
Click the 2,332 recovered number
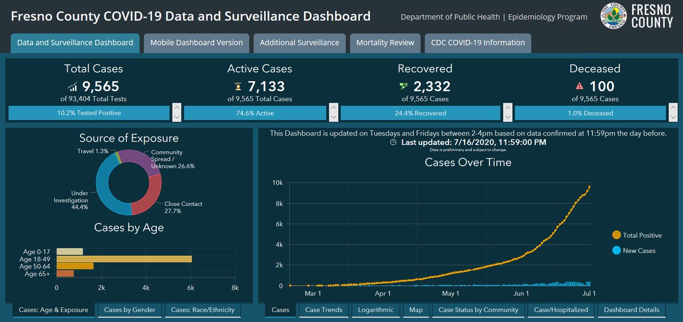click(432, 86)
